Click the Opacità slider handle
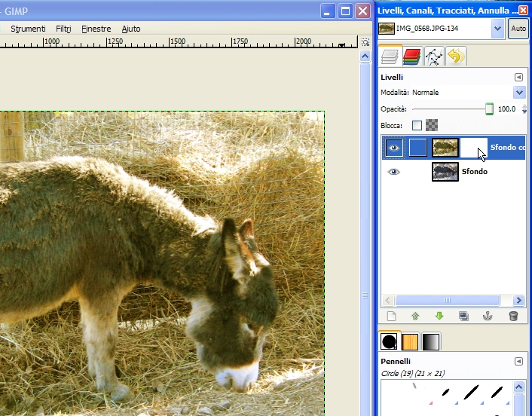This screenshot has width=532, height=416. tap(489, 109)
